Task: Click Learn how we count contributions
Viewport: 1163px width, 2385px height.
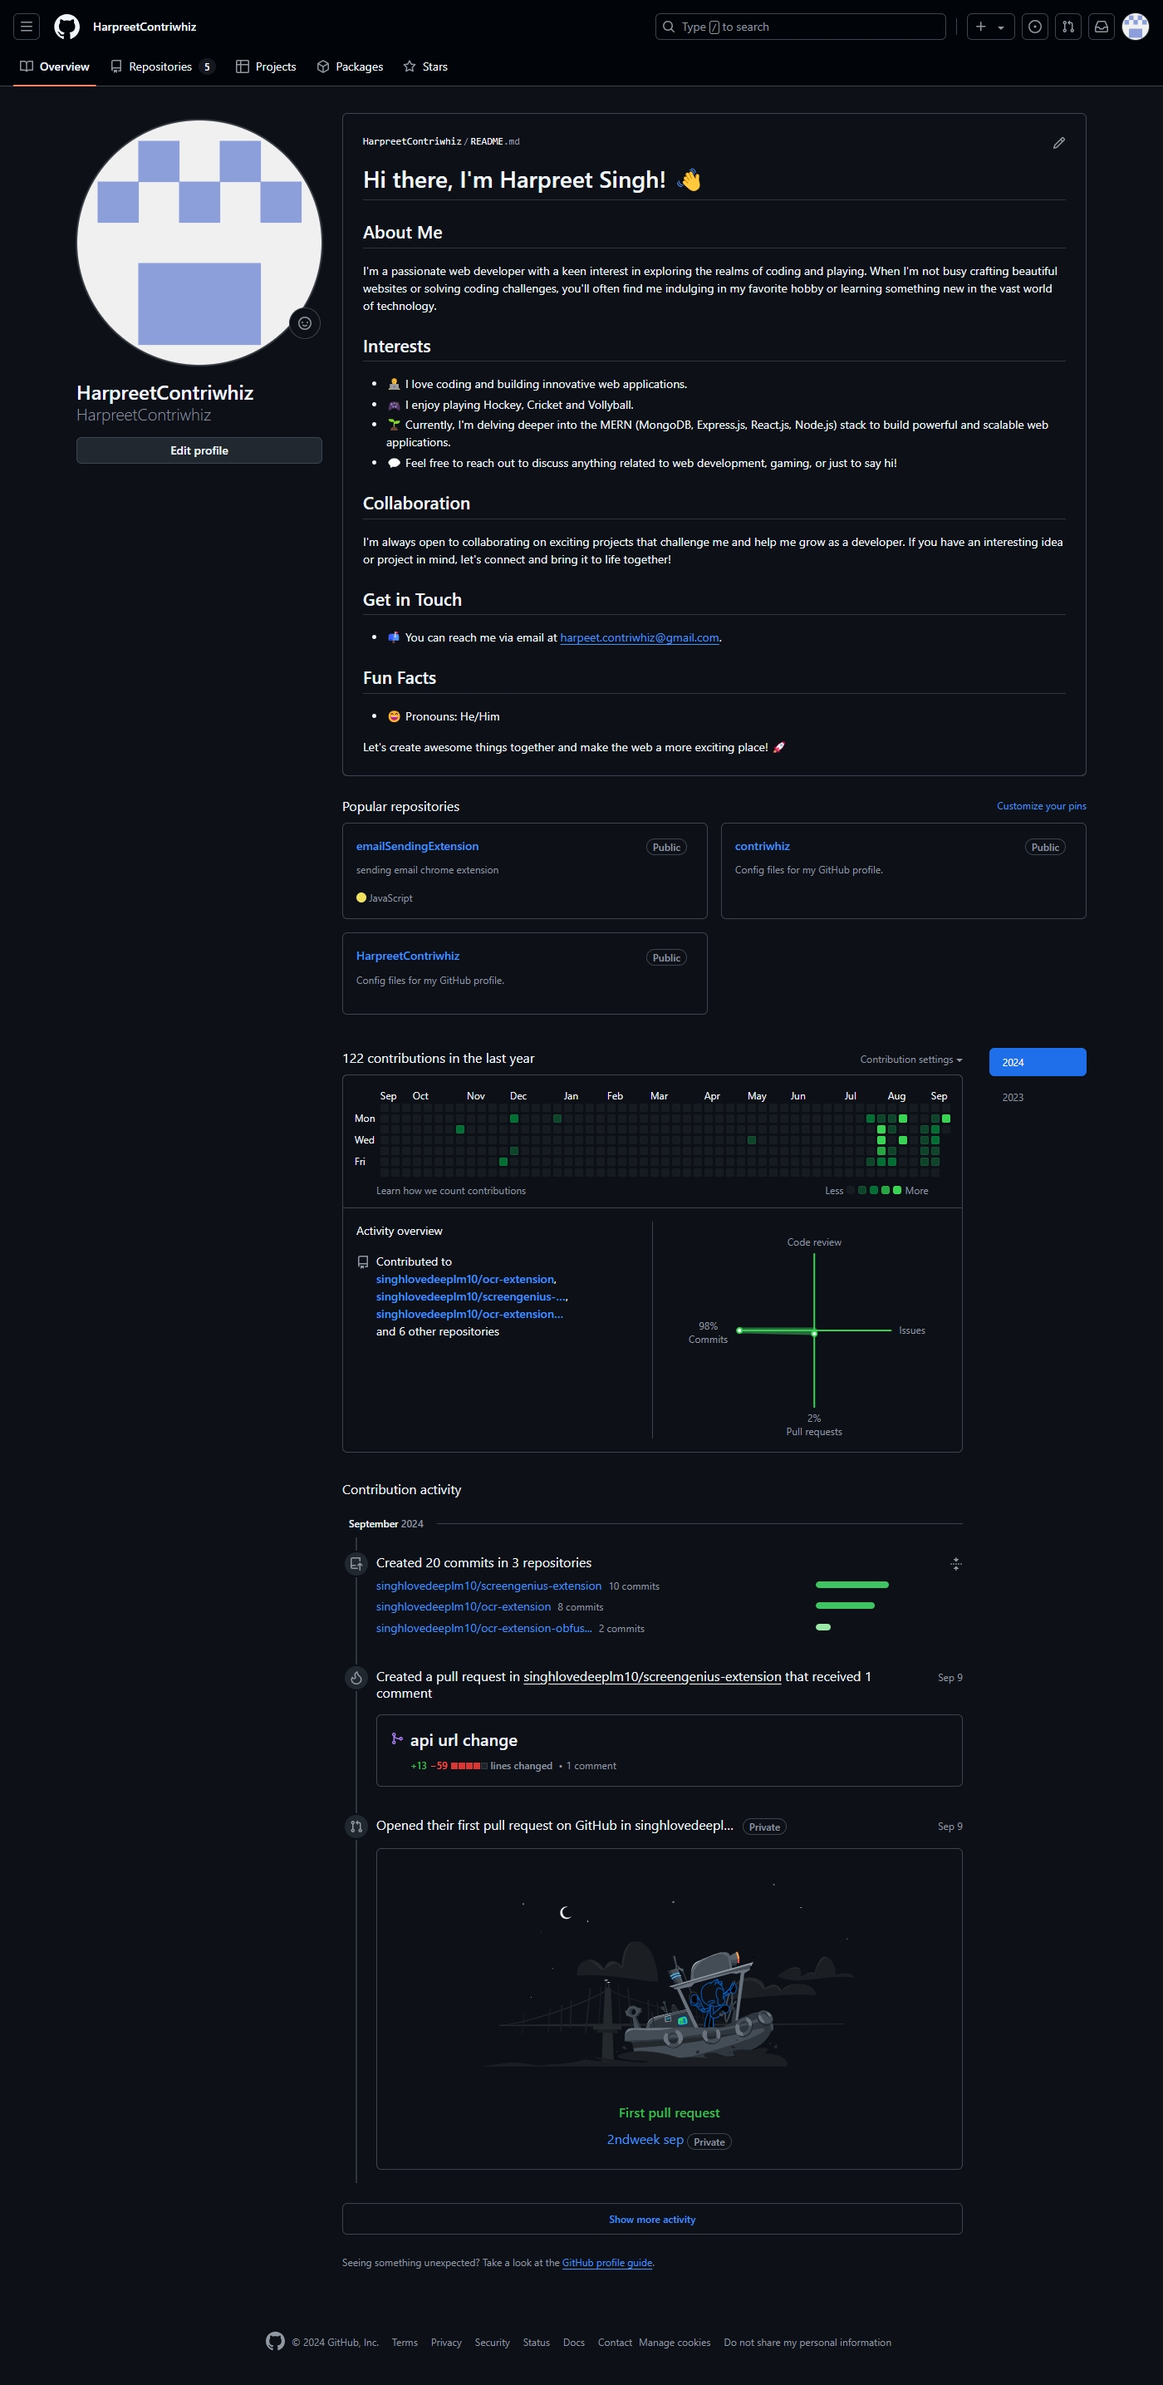Action: coord(450,1192)
